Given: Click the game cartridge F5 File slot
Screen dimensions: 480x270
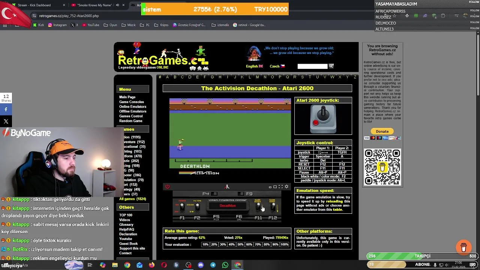Looking at the screenshot, I should pyautogui.click(x=216, y=217).
